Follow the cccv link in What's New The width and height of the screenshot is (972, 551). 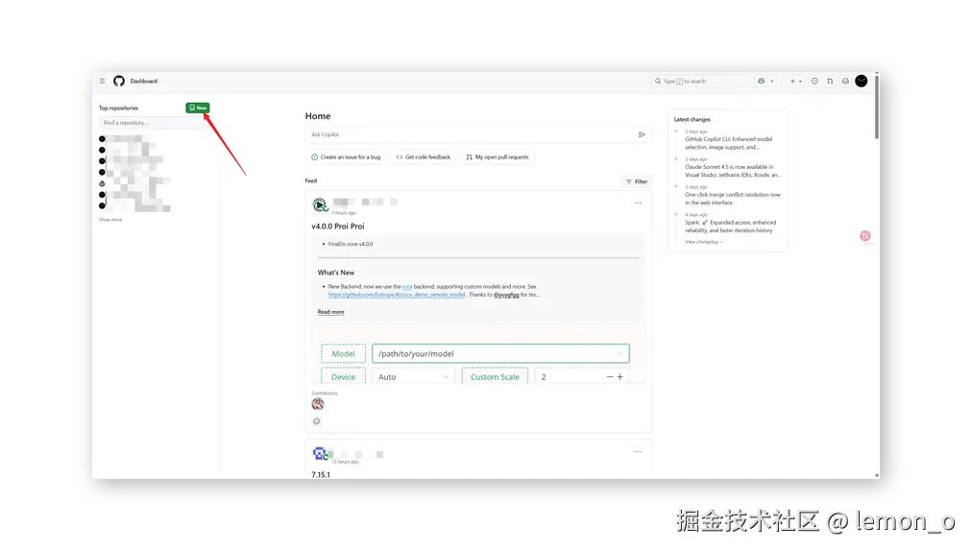pyautogui.click(x=407, y=286)
